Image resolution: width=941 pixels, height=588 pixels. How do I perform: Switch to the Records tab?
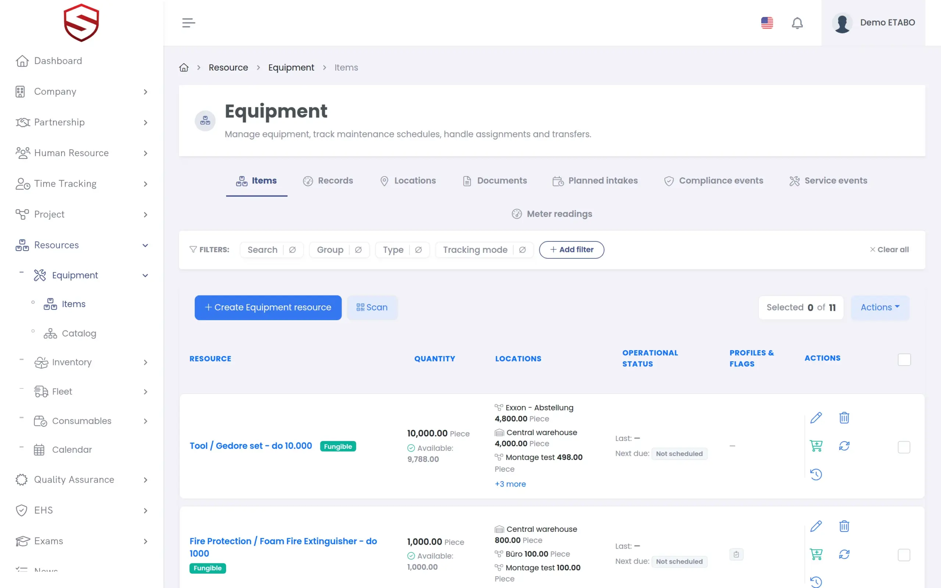pyautogui.click(x=328, y=181)
